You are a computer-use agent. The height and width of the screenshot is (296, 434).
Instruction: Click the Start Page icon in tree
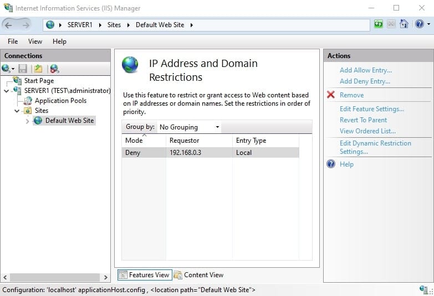pyautogui.click(x=17, y=80)
